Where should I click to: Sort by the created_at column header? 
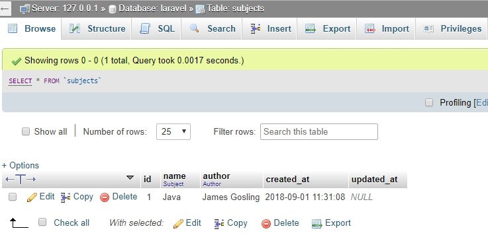[287, 180]
